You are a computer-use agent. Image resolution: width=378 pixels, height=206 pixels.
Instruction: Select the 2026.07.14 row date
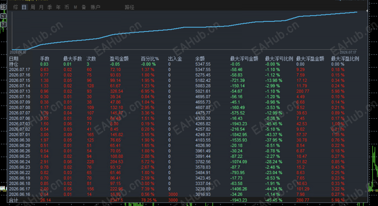(20, 86)
